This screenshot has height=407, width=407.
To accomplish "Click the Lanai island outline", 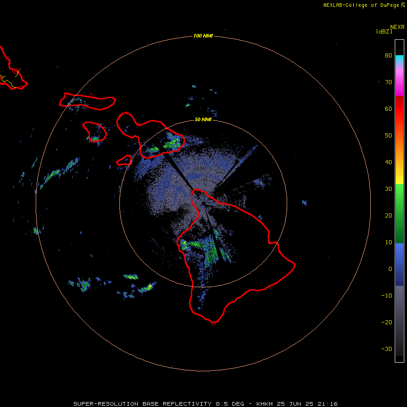I will [95, 132].
